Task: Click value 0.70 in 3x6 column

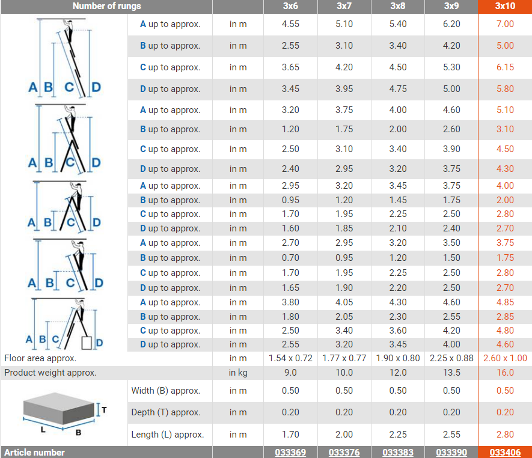Action: point(290,258)
